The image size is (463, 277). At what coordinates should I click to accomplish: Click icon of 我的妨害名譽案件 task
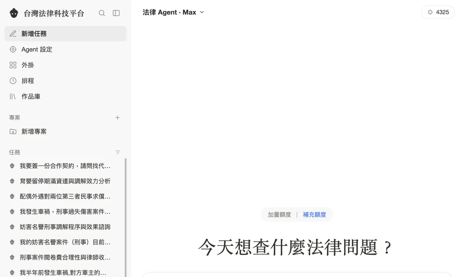(12, 242)
